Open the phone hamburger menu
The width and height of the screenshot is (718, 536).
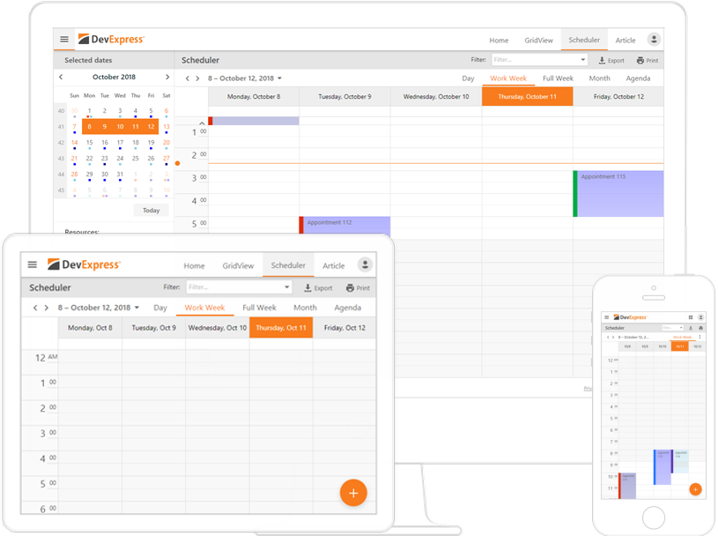[606, 317]
